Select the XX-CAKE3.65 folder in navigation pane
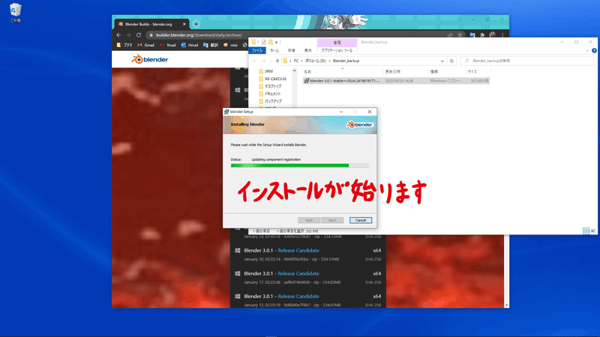The image size is (600, 337). pos(272,79)
